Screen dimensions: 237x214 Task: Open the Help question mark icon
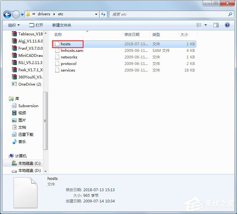pyautogui.click(x=227, y=25)
